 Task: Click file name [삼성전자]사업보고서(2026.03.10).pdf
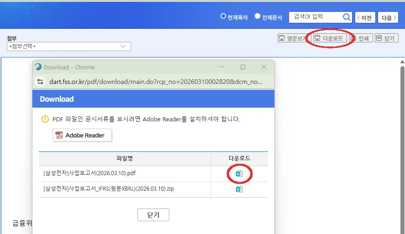tap(89, 173)
